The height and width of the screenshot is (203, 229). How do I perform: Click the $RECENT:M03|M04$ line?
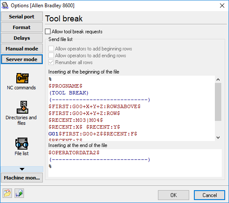(x=76, y=120)
